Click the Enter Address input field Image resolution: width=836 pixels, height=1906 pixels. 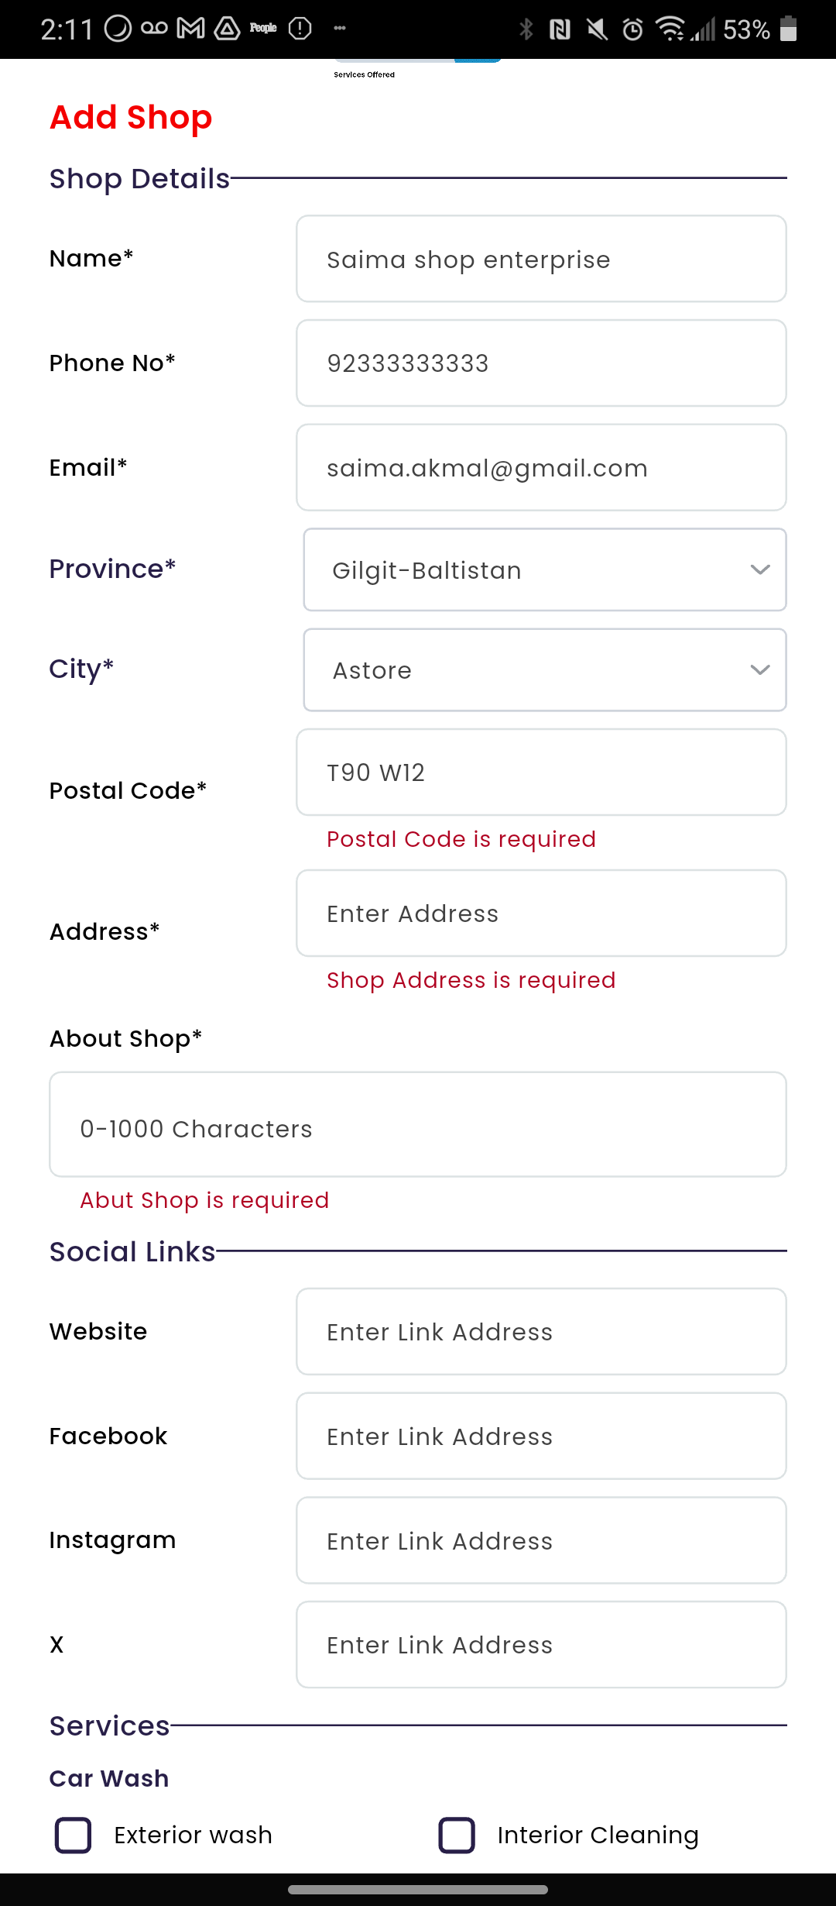541,913
